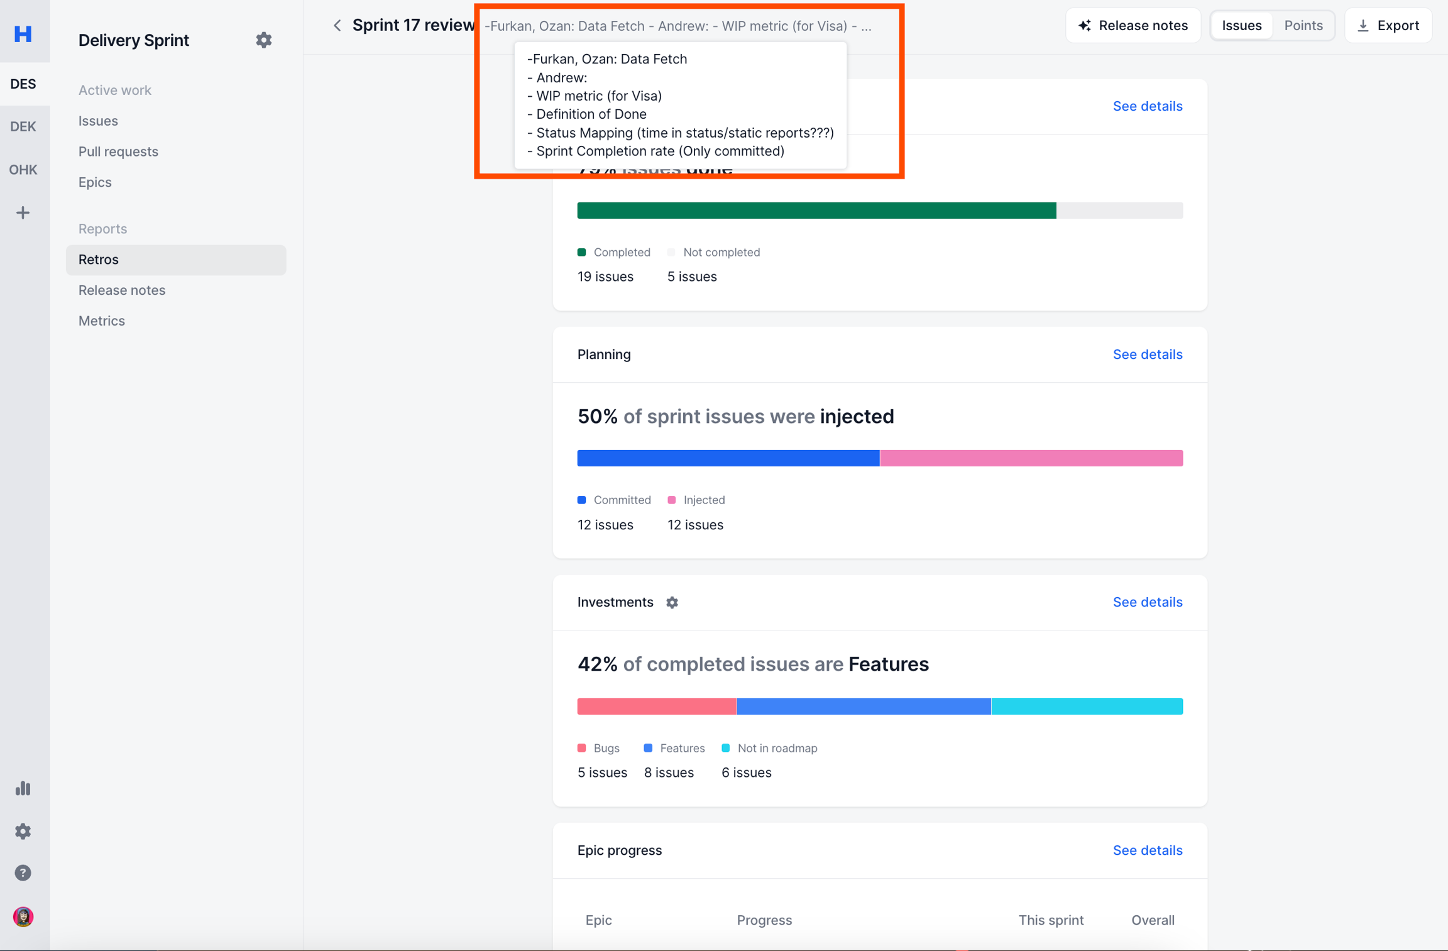Click the Release notes button
This screenshot has height=951, width=1448.
[1133, 26]
